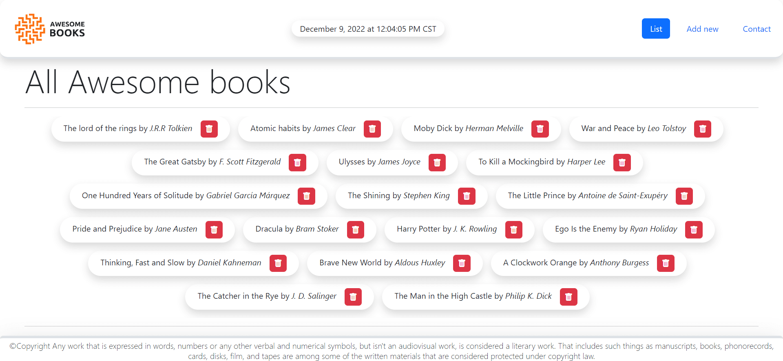Click Moby Dick by Herman Melville text
This screenshot has height=361, width=783.
pyautogui.click(x=468, y=128)
